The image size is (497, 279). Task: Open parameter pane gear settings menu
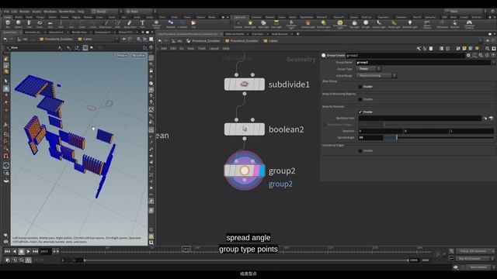[x=468, y=55]
